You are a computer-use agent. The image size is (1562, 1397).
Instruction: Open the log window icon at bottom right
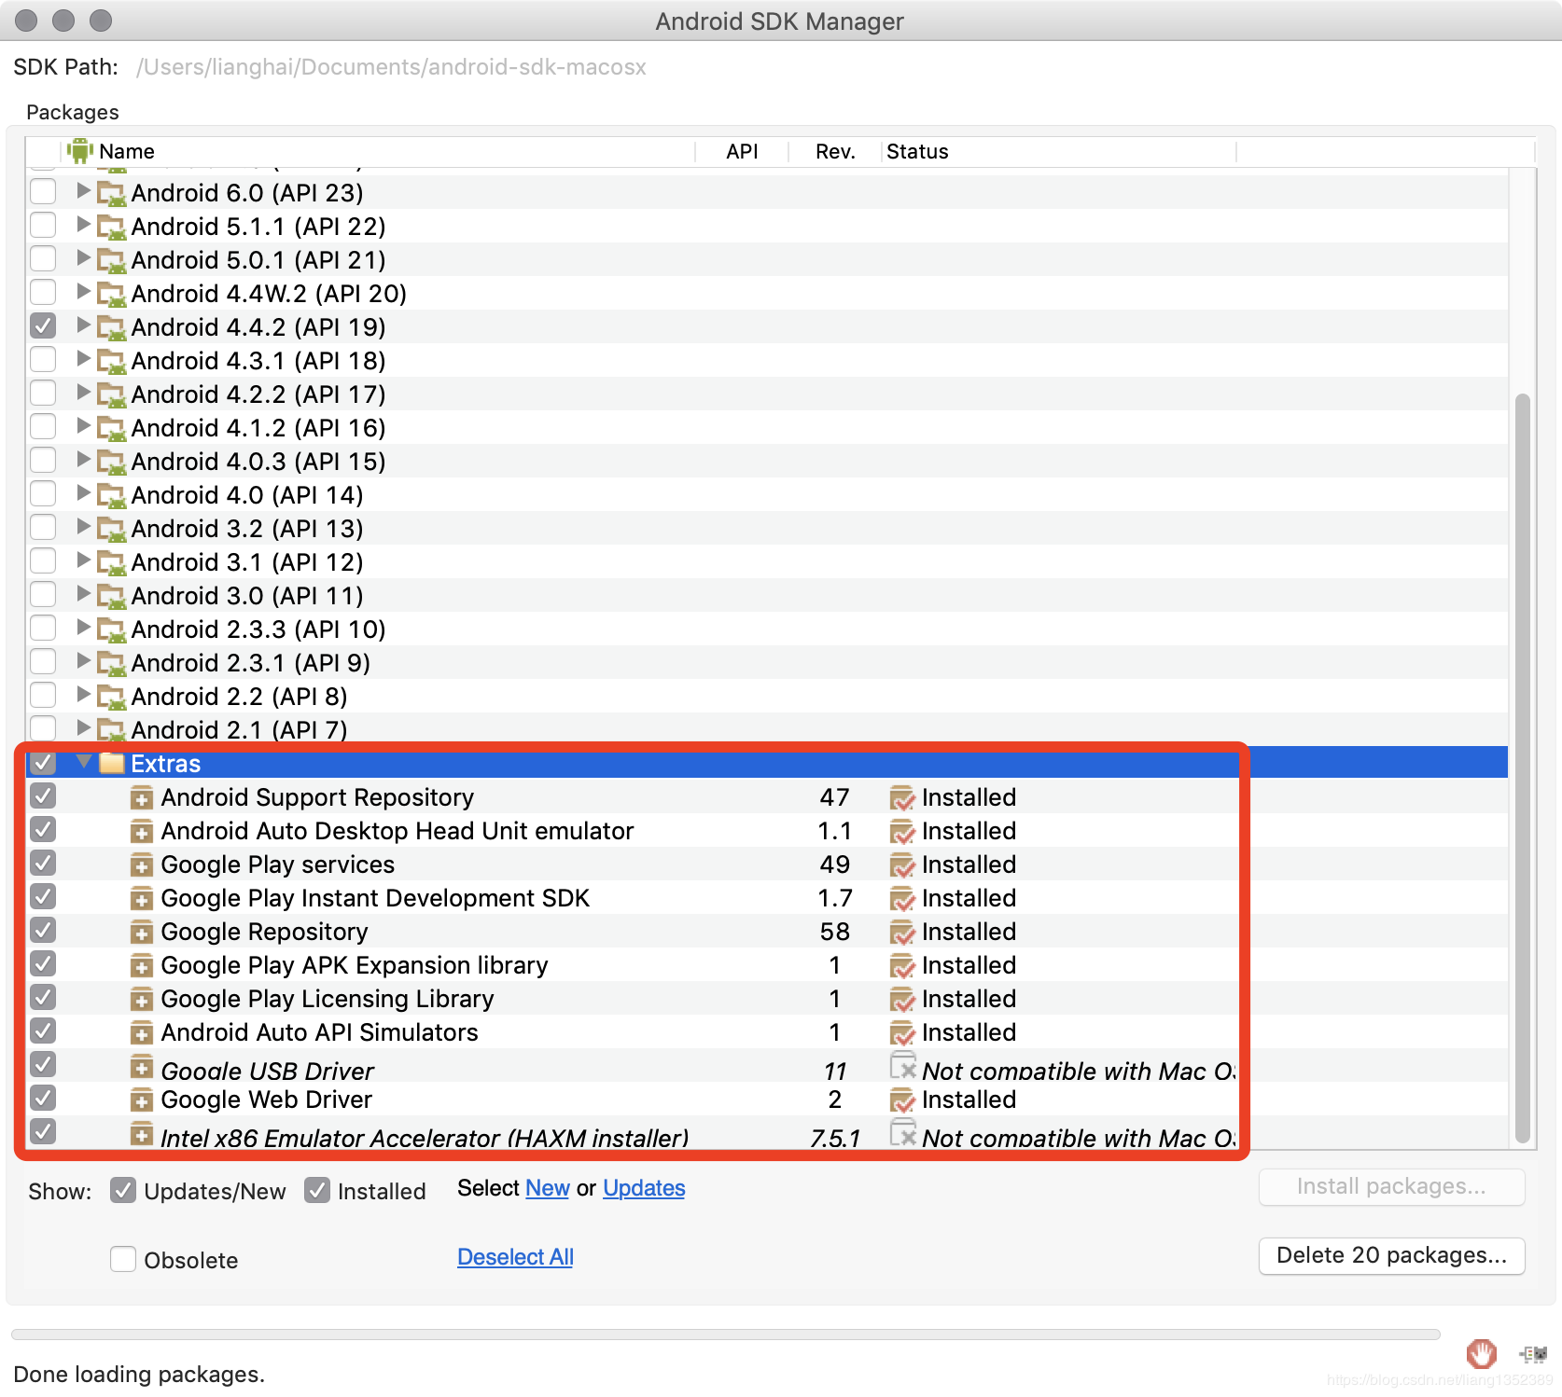coord(1533,1354)
